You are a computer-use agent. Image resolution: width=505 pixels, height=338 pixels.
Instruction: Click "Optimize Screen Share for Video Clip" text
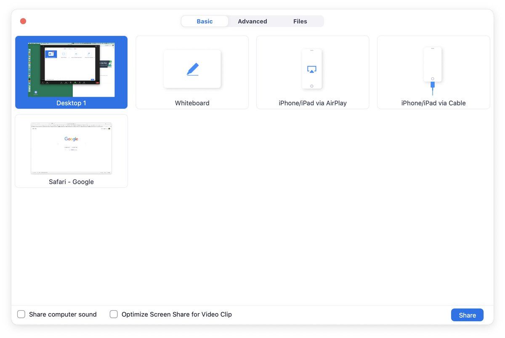[176, 314]
